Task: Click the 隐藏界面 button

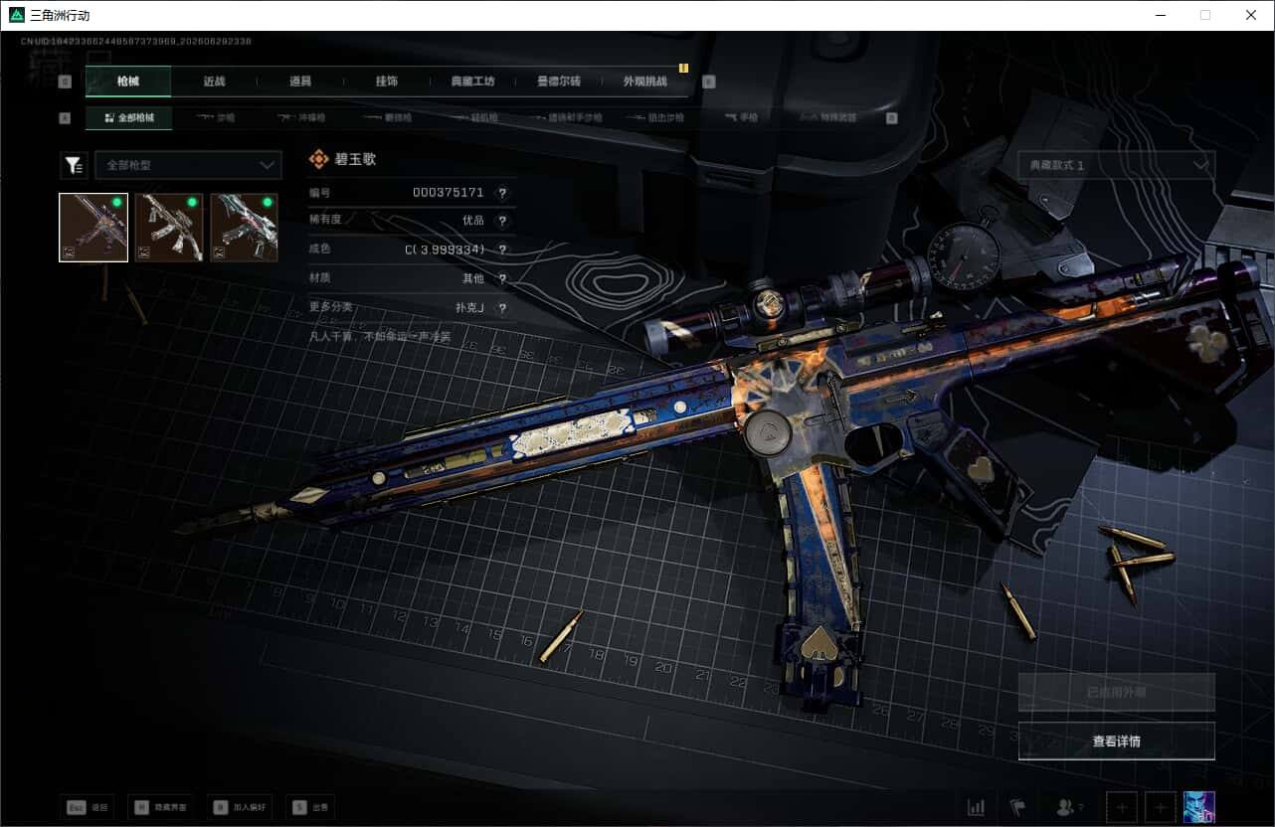Action: 159,807
